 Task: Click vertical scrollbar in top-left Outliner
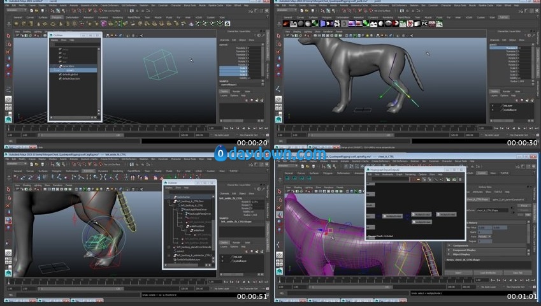coord(99,81)
